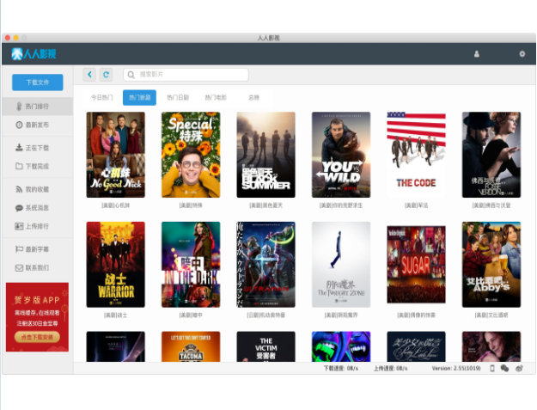This screenshot has width=537, height=410.
Task: Click the magnifier icon in the search box
Action: tap(131, 74)
